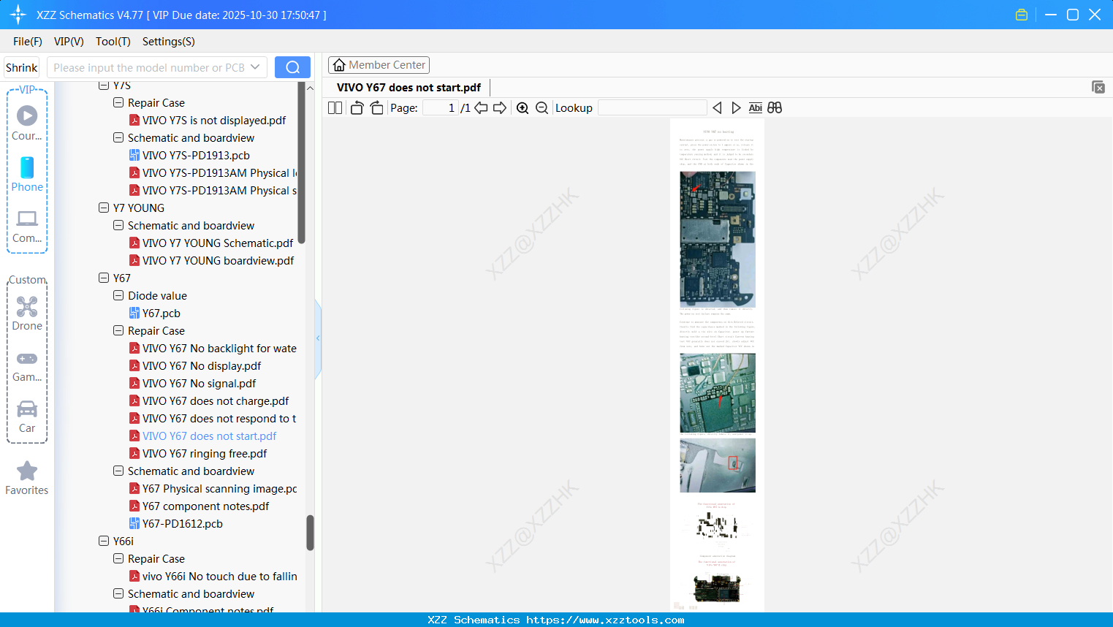Select the VIVO Y67 does not start.pdf tab

coord(409,87)
